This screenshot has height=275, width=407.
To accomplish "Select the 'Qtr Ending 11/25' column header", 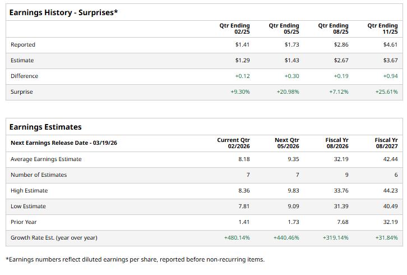I will point(382,29).
